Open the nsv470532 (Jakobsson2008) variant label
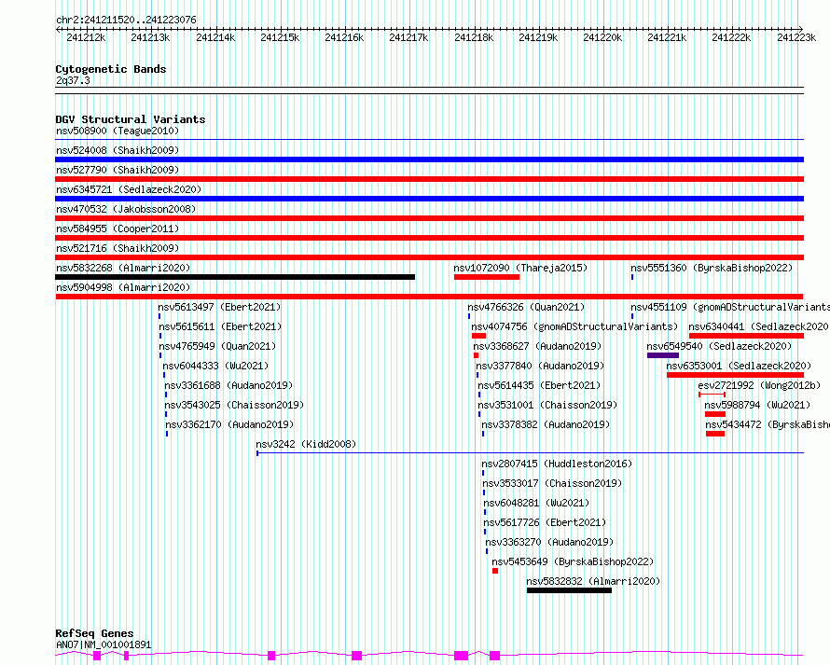The height and width of the screenshot is (665, 830). 126,209
